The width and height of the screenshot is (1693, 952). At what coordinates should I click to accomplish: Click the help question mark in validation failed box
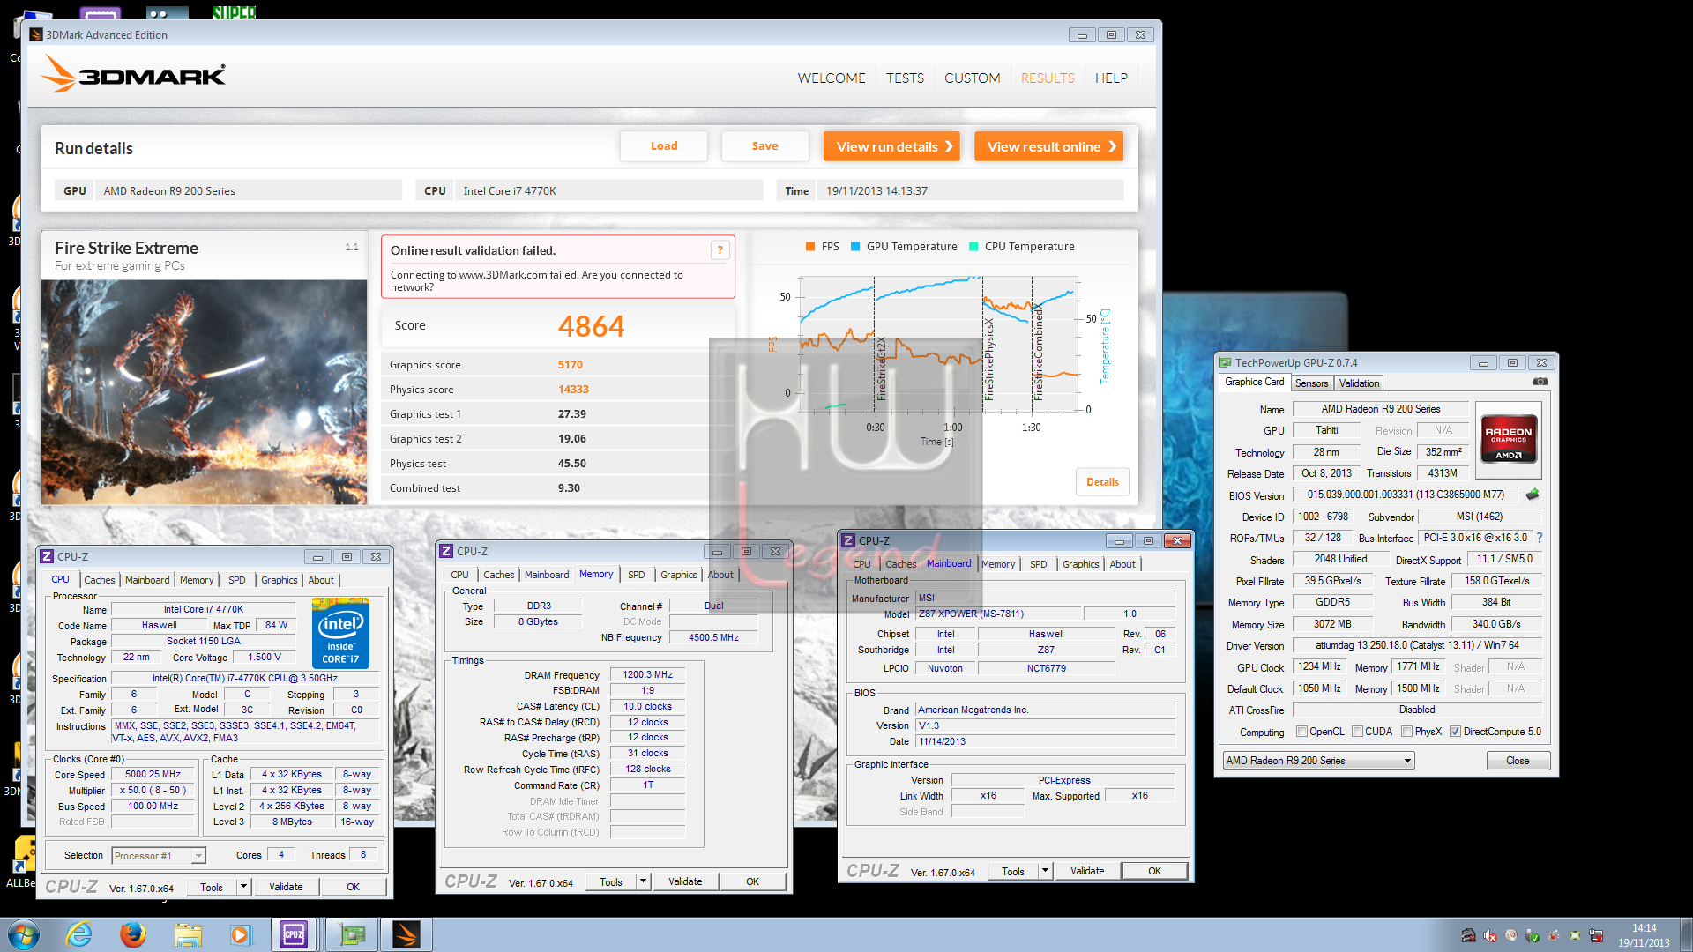coord(720,250)
